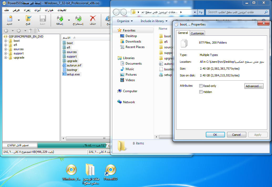Select the boot folder in the Explorer file list
The width and height of the screenshot is (272, 187).
click(x=165, y=36)
